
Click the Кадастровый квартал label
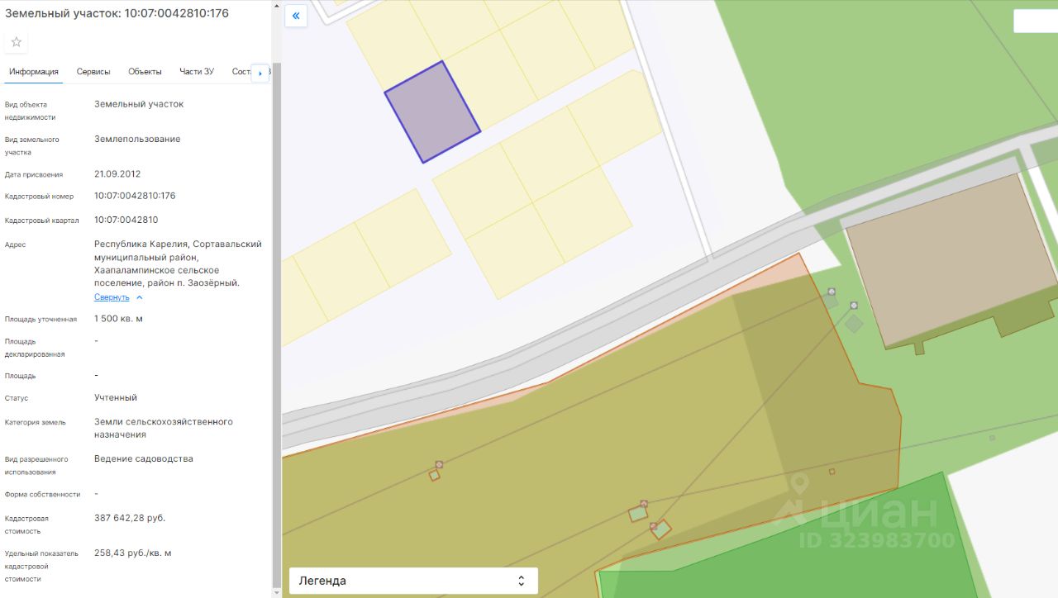(x=42, y=221)
